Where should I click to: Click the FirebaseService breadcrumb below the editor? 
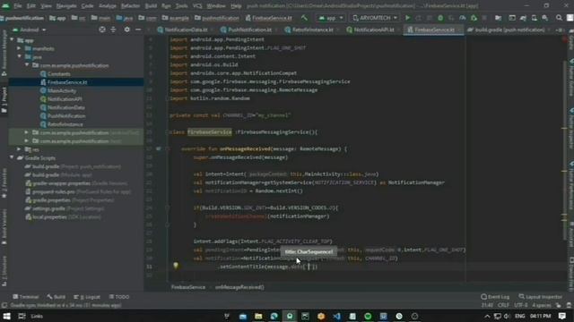click(x=188, y=287)
